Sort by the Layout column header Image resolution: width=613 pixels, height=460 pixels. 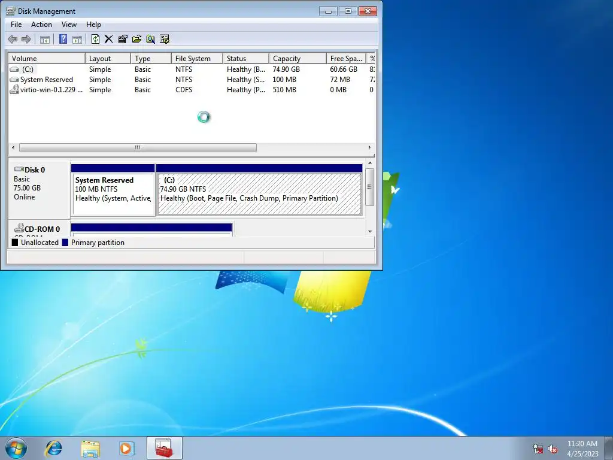pos(108,58)
